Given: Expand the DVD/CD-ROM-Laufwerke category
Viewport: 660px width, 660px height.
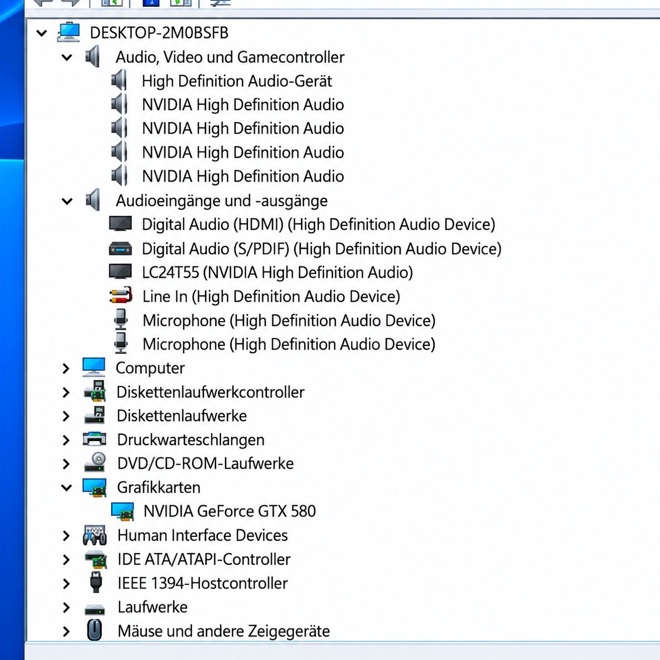Looking at the screenshot, I should [x=66, y=464].
